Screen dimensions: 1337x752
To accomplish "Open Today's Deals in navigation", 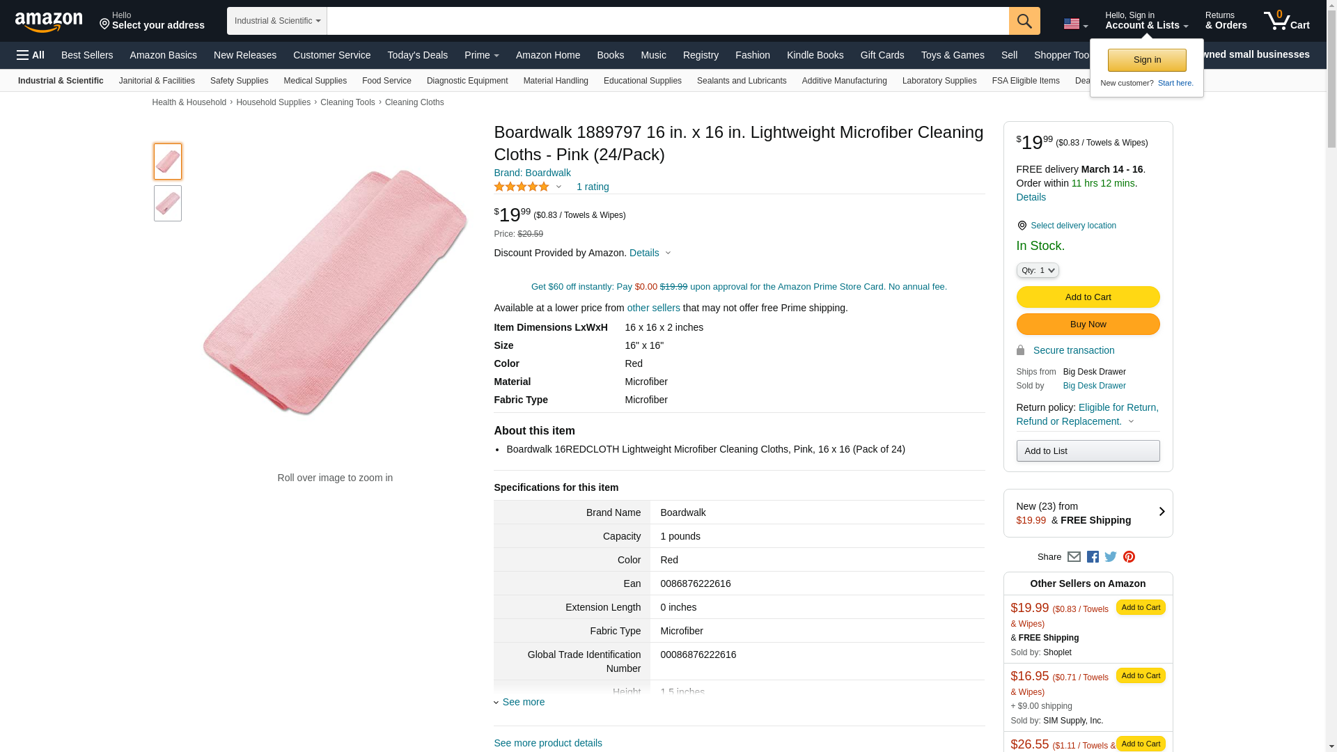I will click(x=417, y=55).
